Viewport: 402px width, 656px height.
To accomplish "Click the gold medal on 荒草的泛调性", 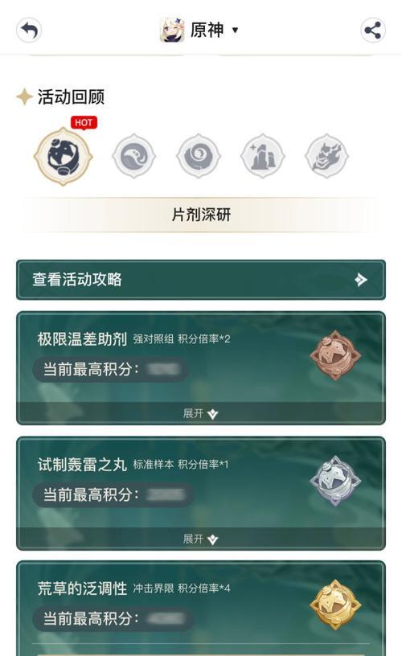I will tap(335, 605).
